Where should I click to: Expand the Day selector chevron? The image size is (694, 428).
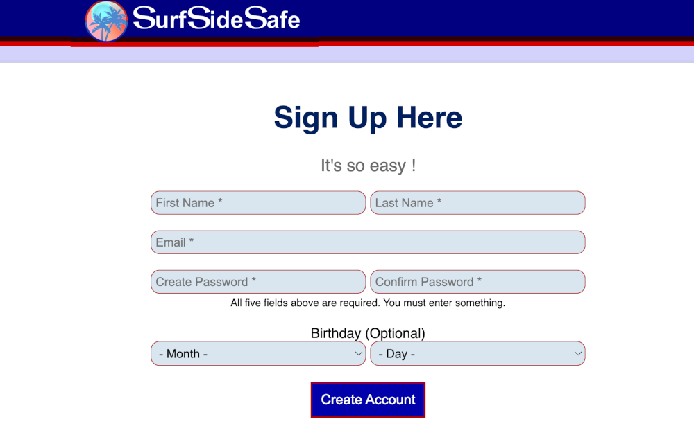click(577, 353)
